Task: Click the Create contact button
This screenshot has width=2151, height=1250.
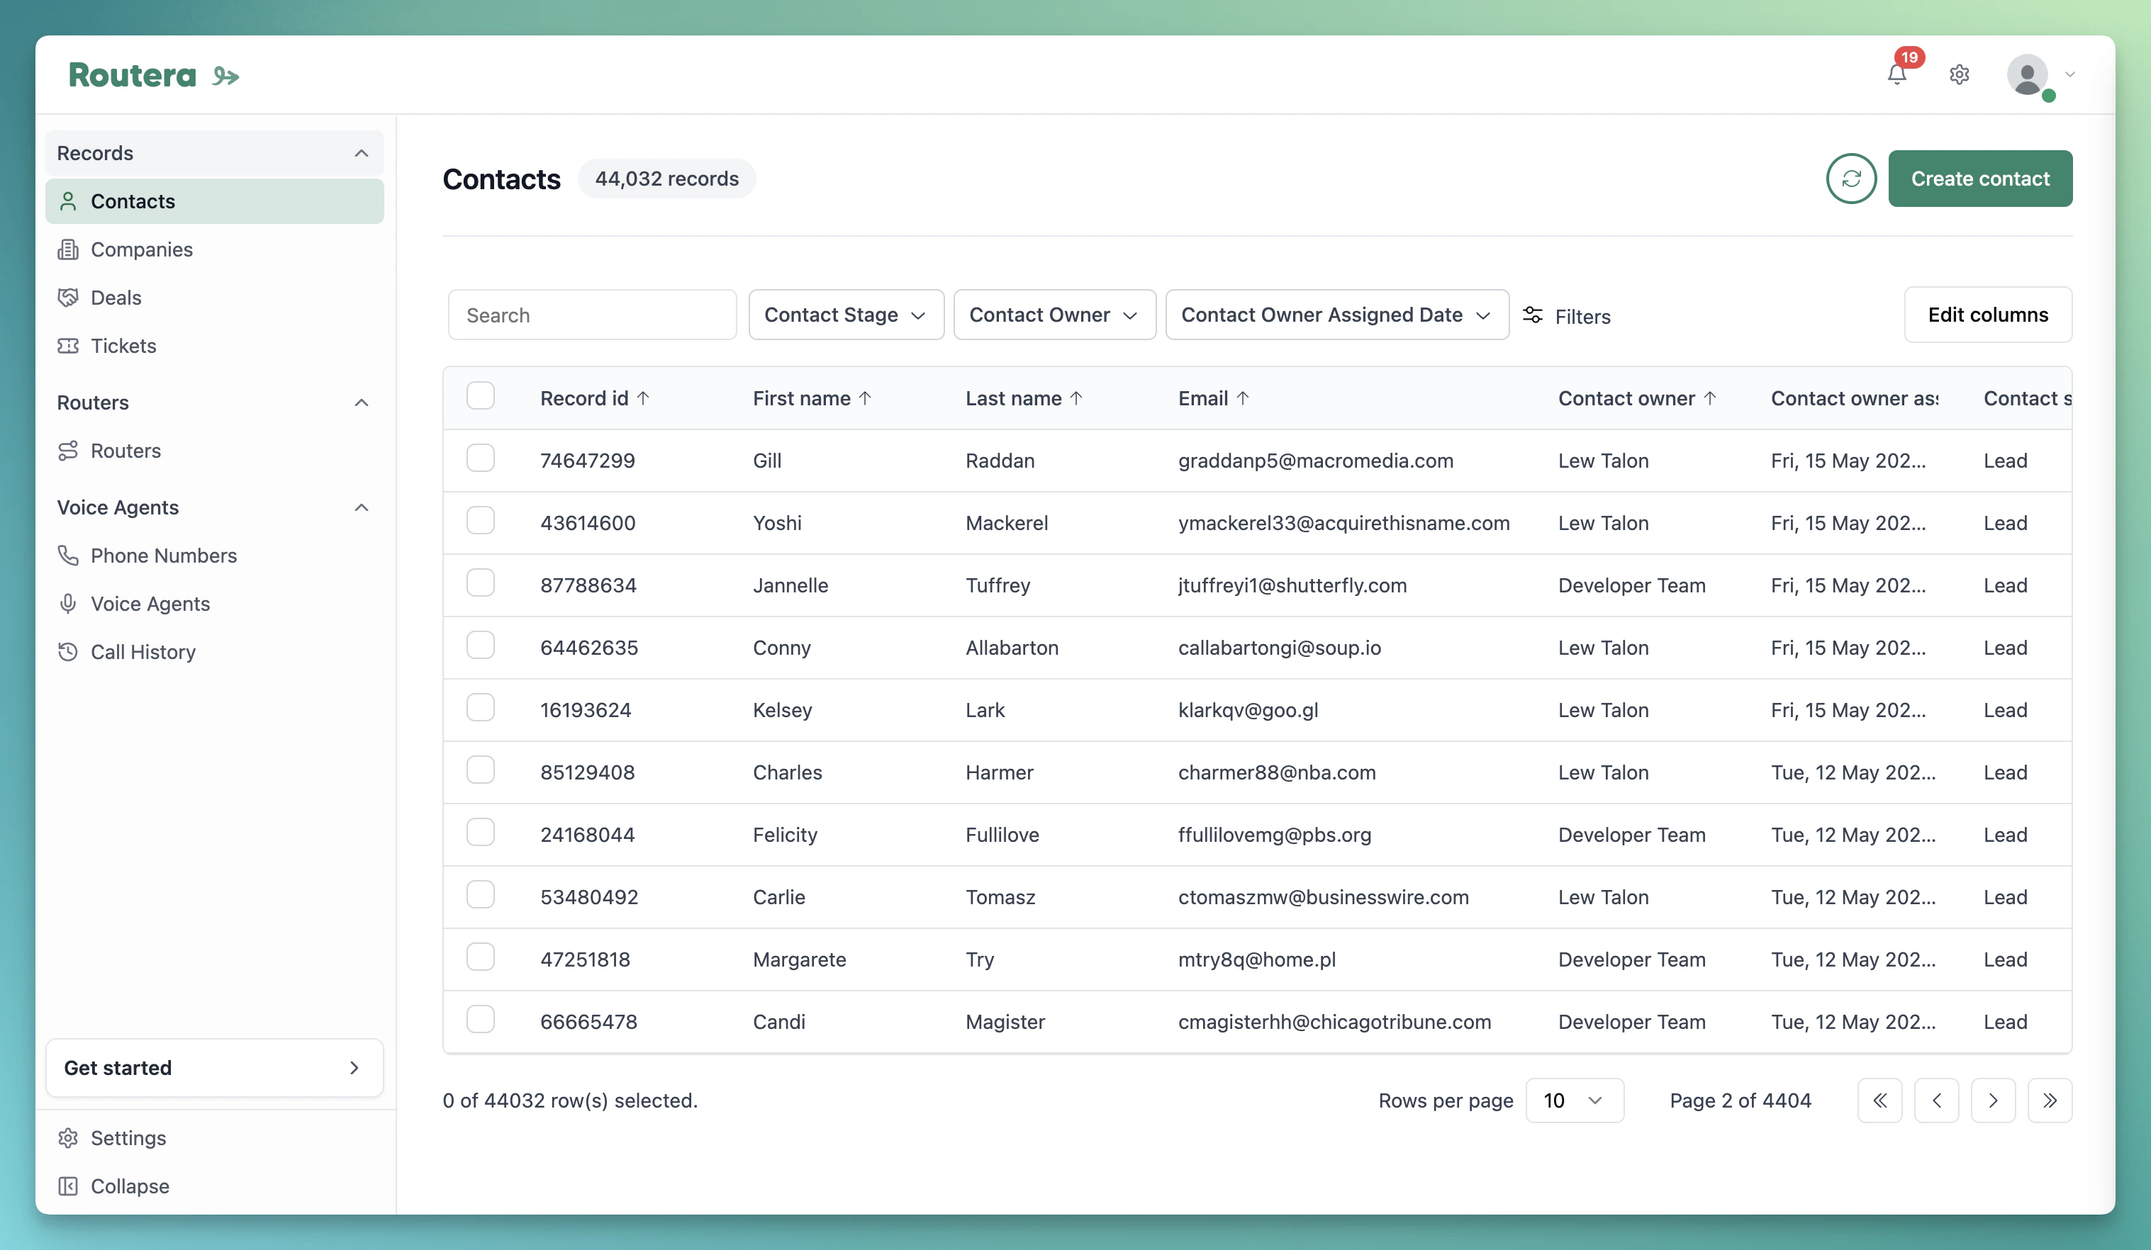Action: coord(1979,179)
